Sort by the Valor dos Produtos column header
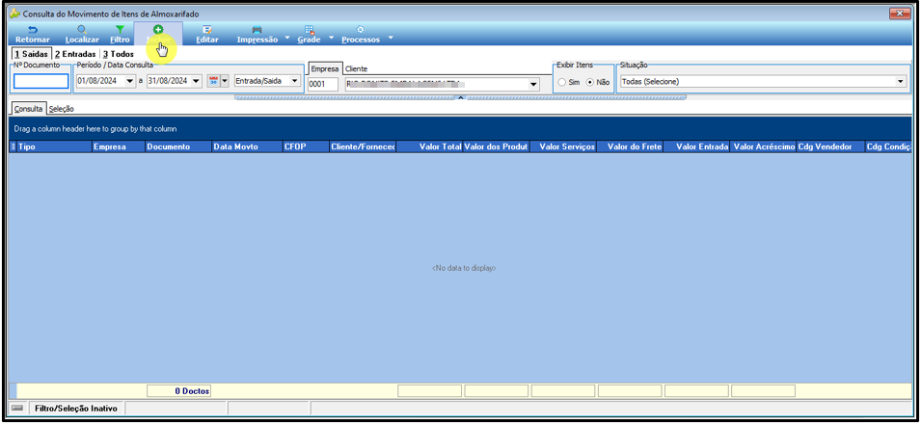Viewport: 921px width, 424px height. pyautogui.click(x=497, y=146)
